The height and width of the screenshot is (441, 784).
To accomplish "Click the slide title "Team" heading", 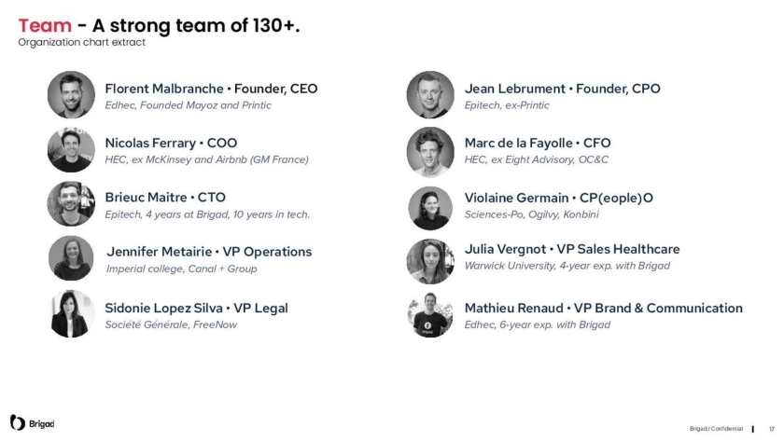I will pyautogui.click(x=44, y=25).
